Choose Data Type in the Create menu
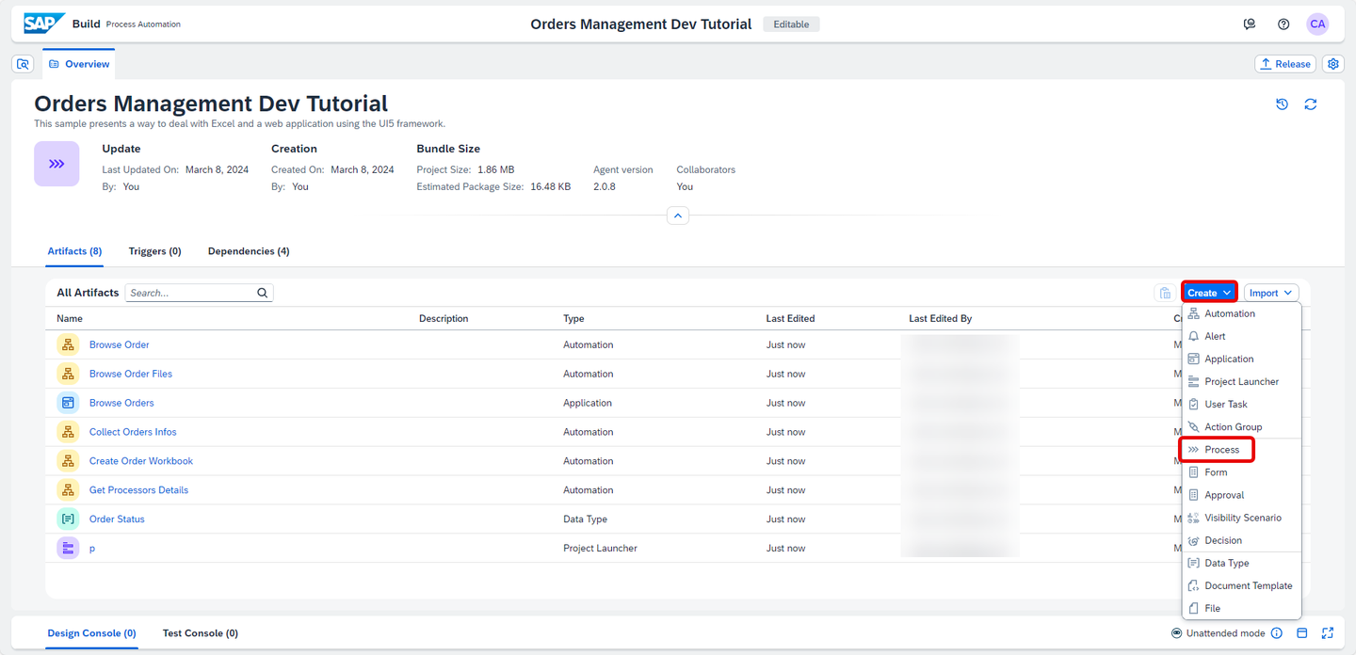The width and height of the screenshot is (1356, 655). (x=1242, y=563)
